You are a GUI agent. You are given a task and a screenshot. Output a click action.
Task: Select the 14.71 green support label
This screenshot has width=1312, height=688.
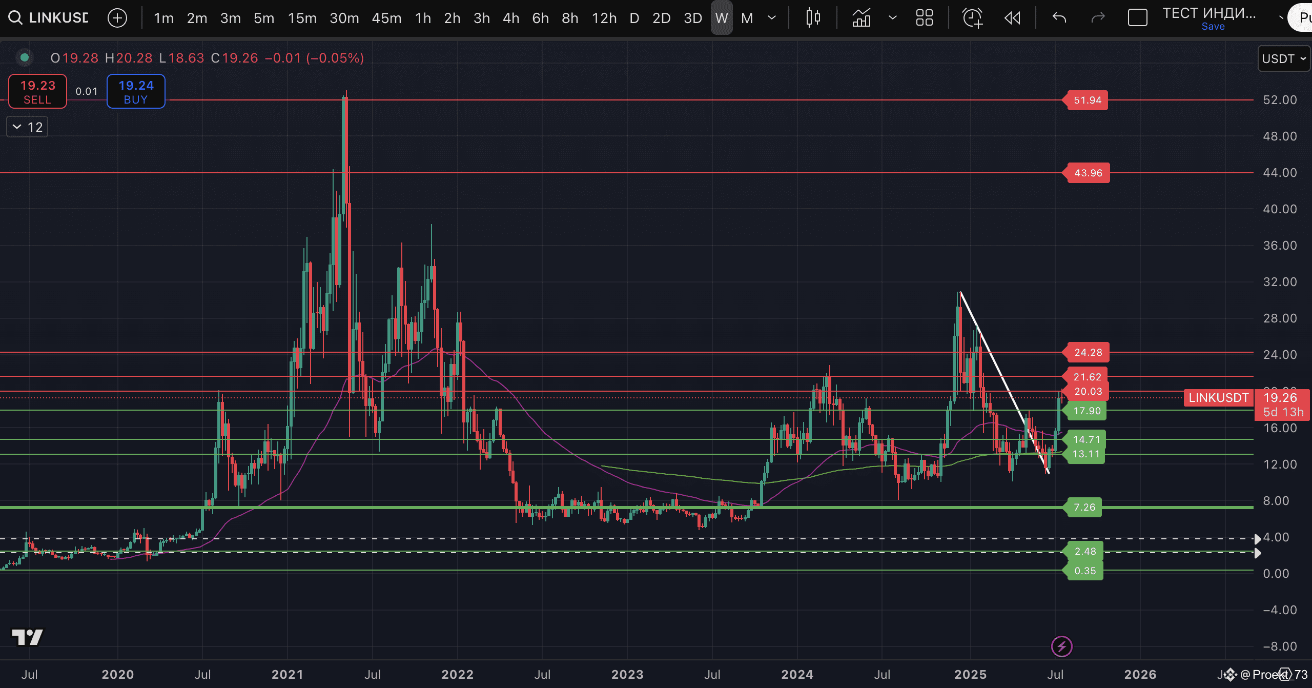(x=1085, y=439)
